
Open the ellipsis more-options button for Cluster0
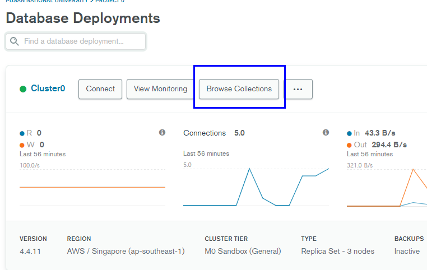coord(298,89)
